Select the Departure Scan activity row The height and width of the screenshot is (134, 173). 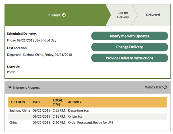[x=87, y=110]
